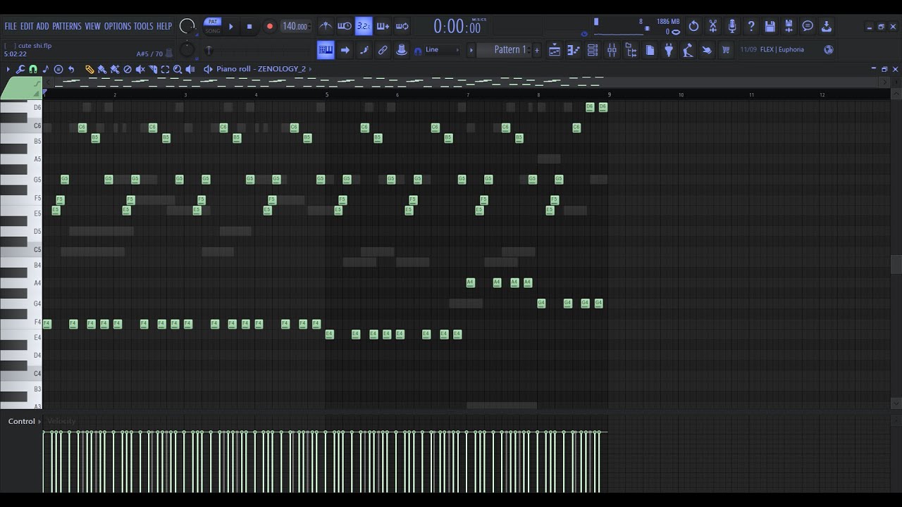
Task: Click the globe online news icon
Action: pos(829,50)
